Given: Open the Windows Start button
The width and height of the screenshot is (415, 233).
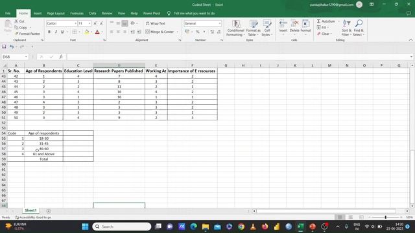Looking at the screenshot, I should point(85,227).
